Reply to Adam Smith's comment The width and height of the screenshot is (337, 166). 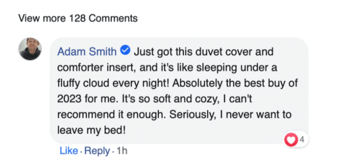pos(97,151)
